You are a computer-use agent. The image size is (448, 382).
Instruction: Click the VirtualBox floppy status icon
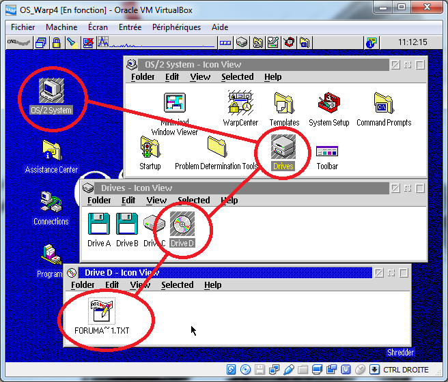click(x=260, y=370)
